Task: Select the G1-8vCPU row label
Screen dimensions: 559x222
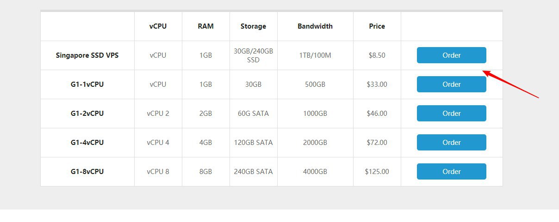Action: point(87,172)
